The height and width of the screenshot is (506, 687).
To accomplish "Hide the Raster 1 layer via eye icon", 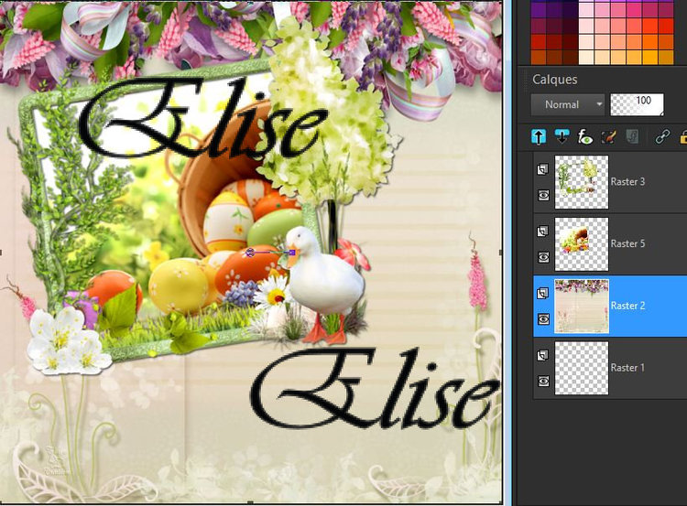I will point(543,382).
